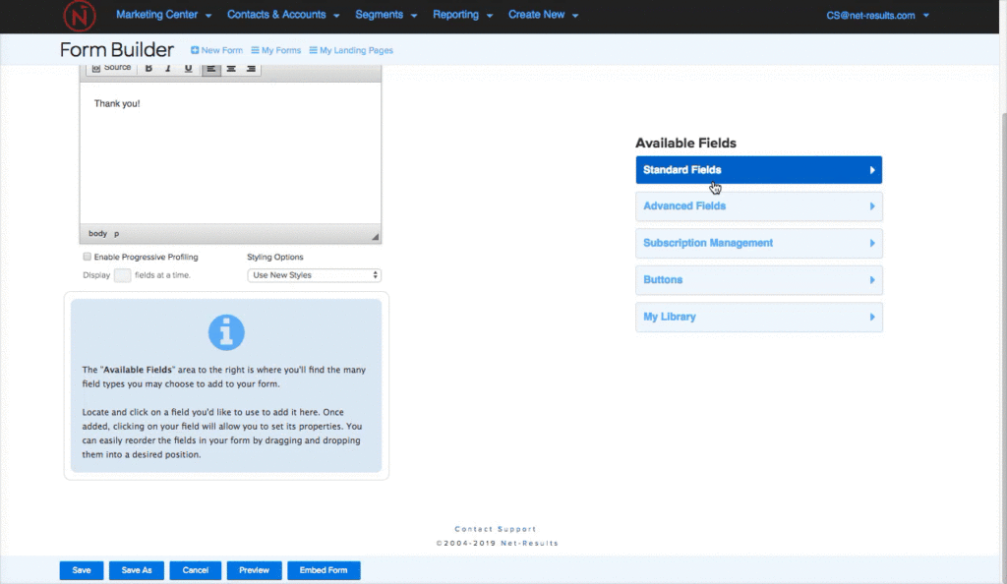Preview the form
The height and width of the screenshot is (584, 1007).
pyautogui.click(x=255, y=570)
